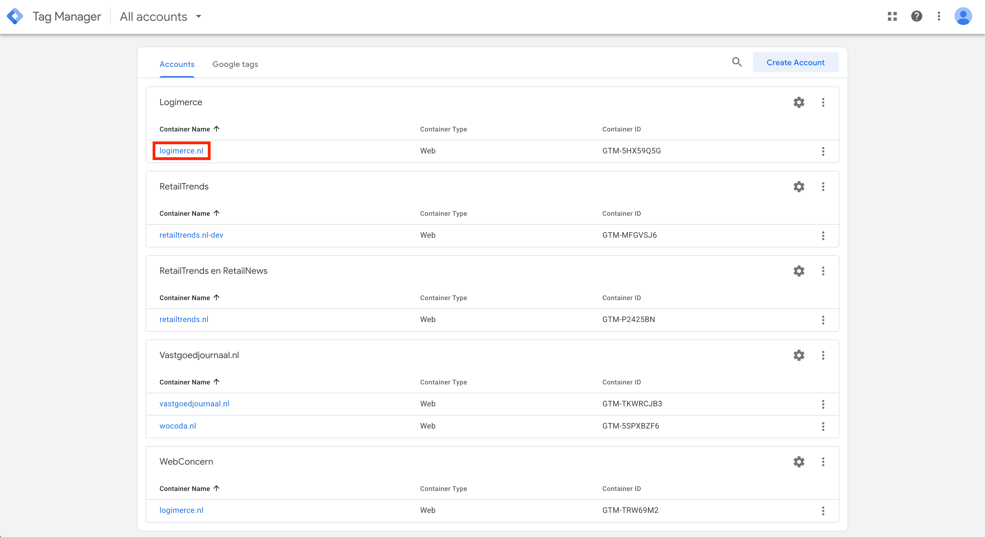Viewport: 985px width, 537px height.
Task: Click the Create Account button
Action: [795, 62]
